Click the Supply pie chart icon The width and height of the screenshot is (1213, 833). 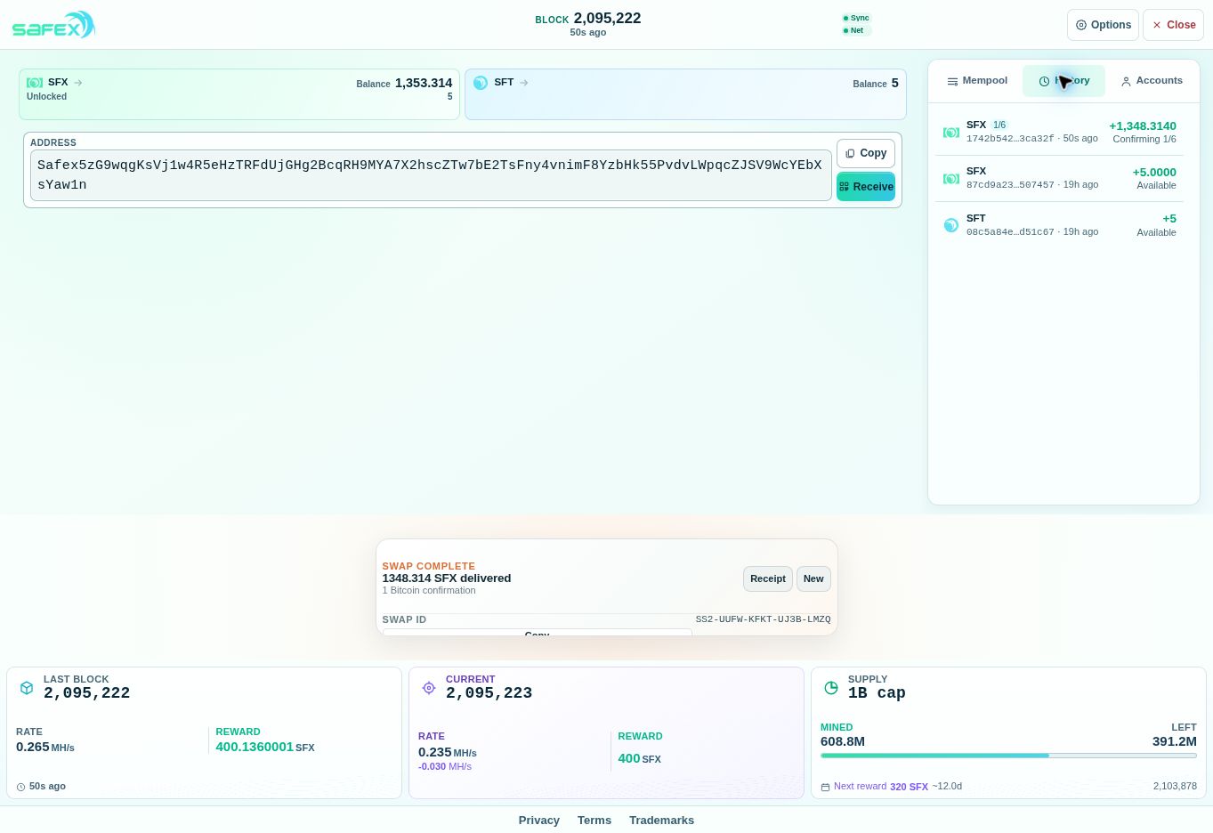831,688
